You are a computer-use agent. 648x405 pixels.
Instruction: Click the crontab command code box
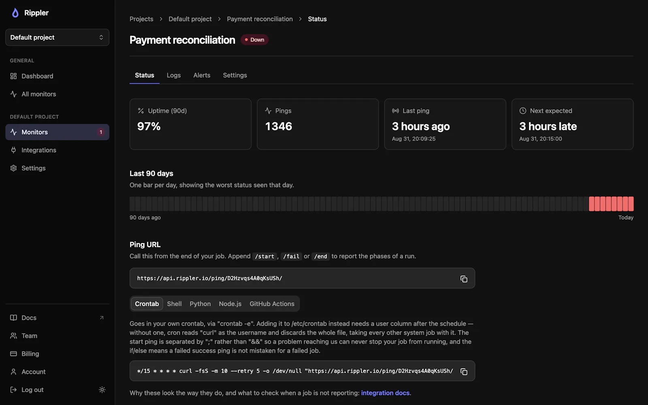point(302,371)
